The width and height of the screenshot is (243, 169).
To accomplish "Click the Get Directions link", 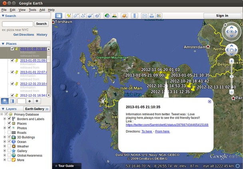I will [x=24, y=34].
